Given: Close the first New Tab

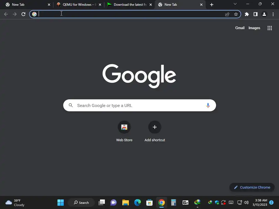Looking at the screenshot, I should (x=49, y=5).
